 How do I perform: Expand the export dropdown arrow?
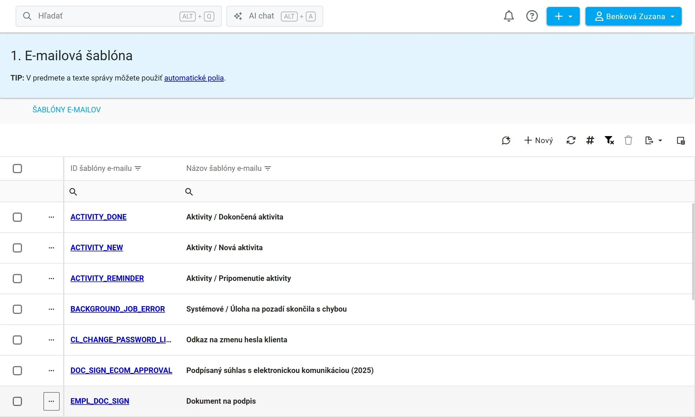click(660, 140)
